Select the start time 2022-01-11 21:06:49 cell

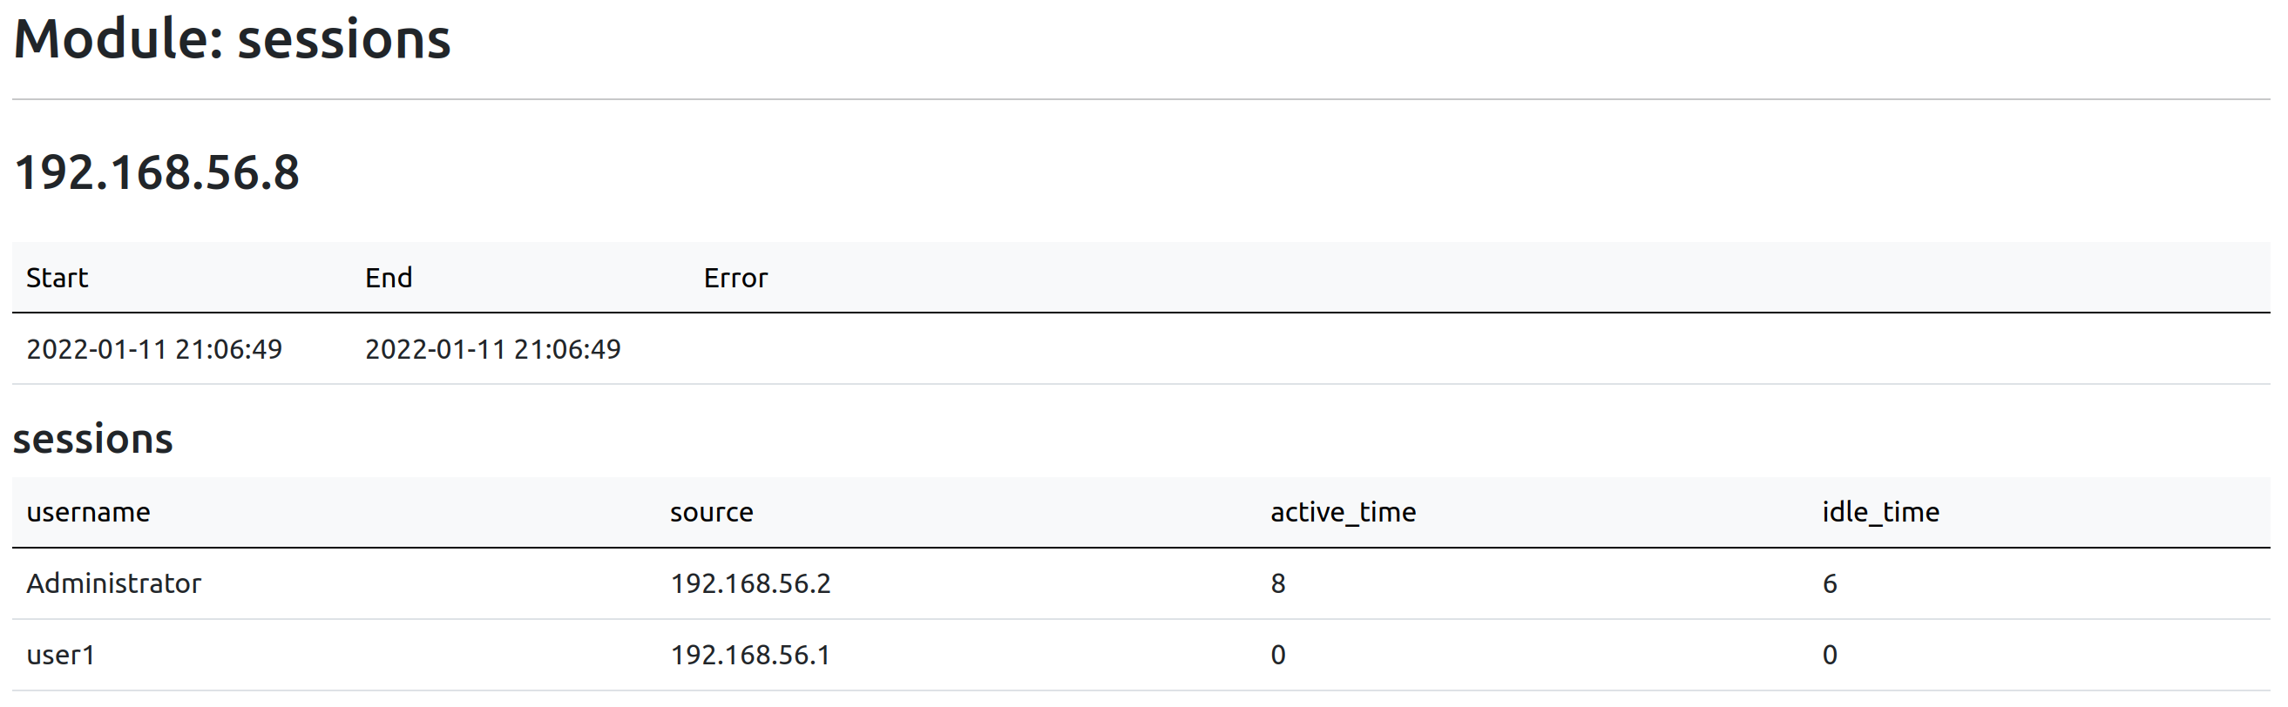click(153, 348)
